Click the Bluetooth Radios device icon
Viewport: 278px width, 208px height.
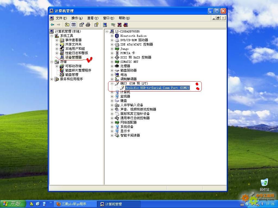[x=117, y=36]
